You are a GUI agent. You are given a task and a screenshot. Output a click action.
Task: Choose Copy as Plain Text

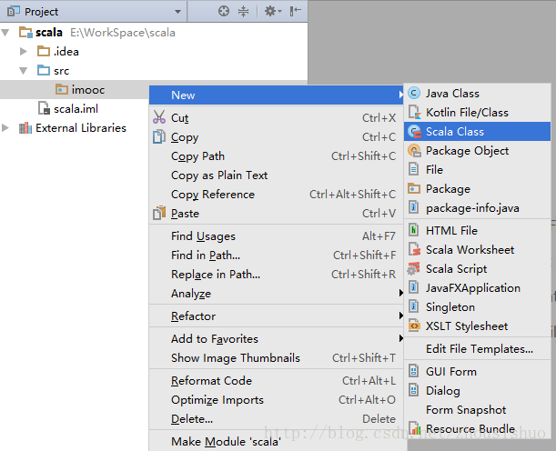(277, 175)
